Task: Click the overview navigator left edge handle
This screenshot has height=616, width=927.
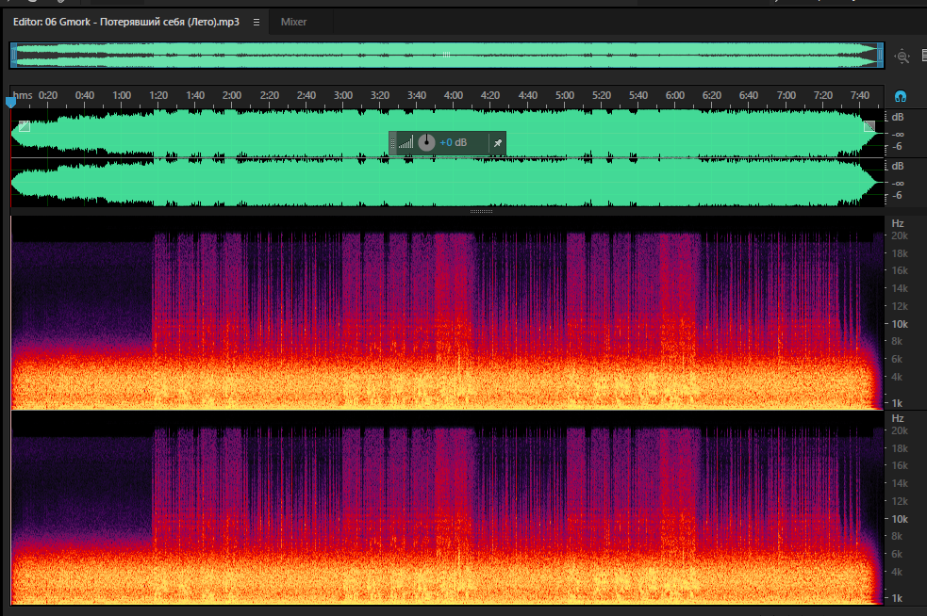Action: [x=13, y=56]
